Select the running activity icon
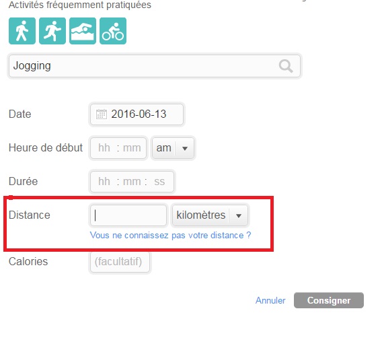Viewport: 382px width, 348px height. (x=52, y=31)
